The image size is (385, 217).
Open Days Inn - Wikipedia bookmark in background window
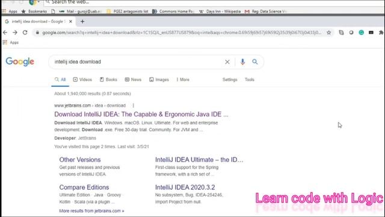pyautogui.click(x=220, y=11)
